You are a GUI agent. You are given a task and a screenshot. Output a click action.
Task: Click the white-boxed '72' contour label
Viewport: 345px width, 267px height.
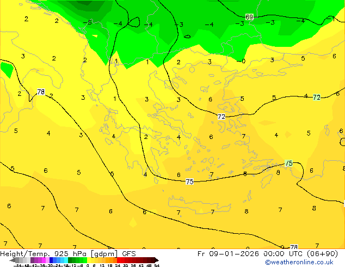(x=221, y=117)
